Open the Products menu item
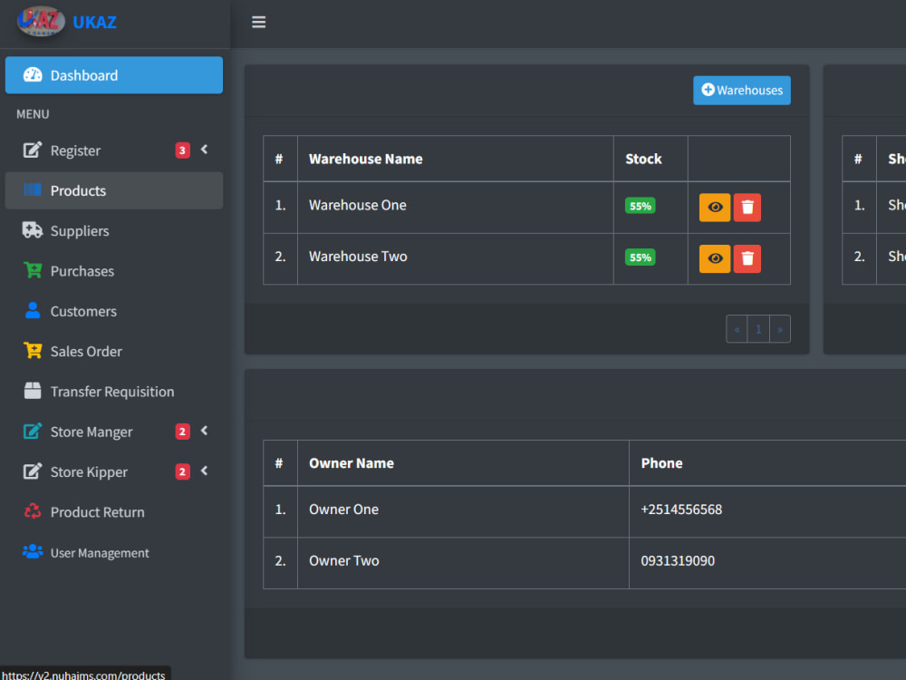This screenshot has height=680, width=906. [x=114, y=190]
